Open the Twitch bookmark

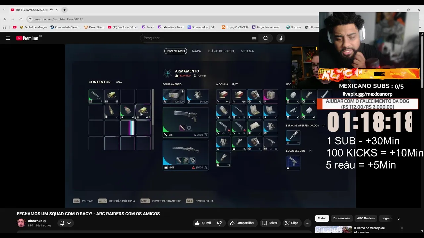148,27
